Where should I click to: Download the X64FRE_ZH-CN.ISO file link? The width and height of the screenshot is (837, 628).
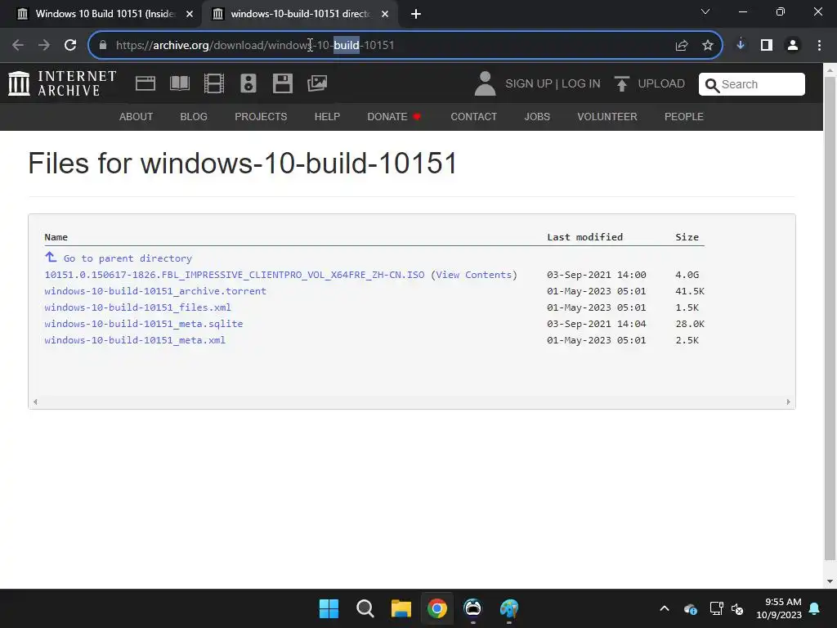click(235, 275)
